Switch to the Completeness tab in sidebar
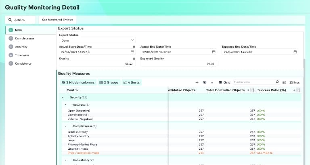 (24, 38)
